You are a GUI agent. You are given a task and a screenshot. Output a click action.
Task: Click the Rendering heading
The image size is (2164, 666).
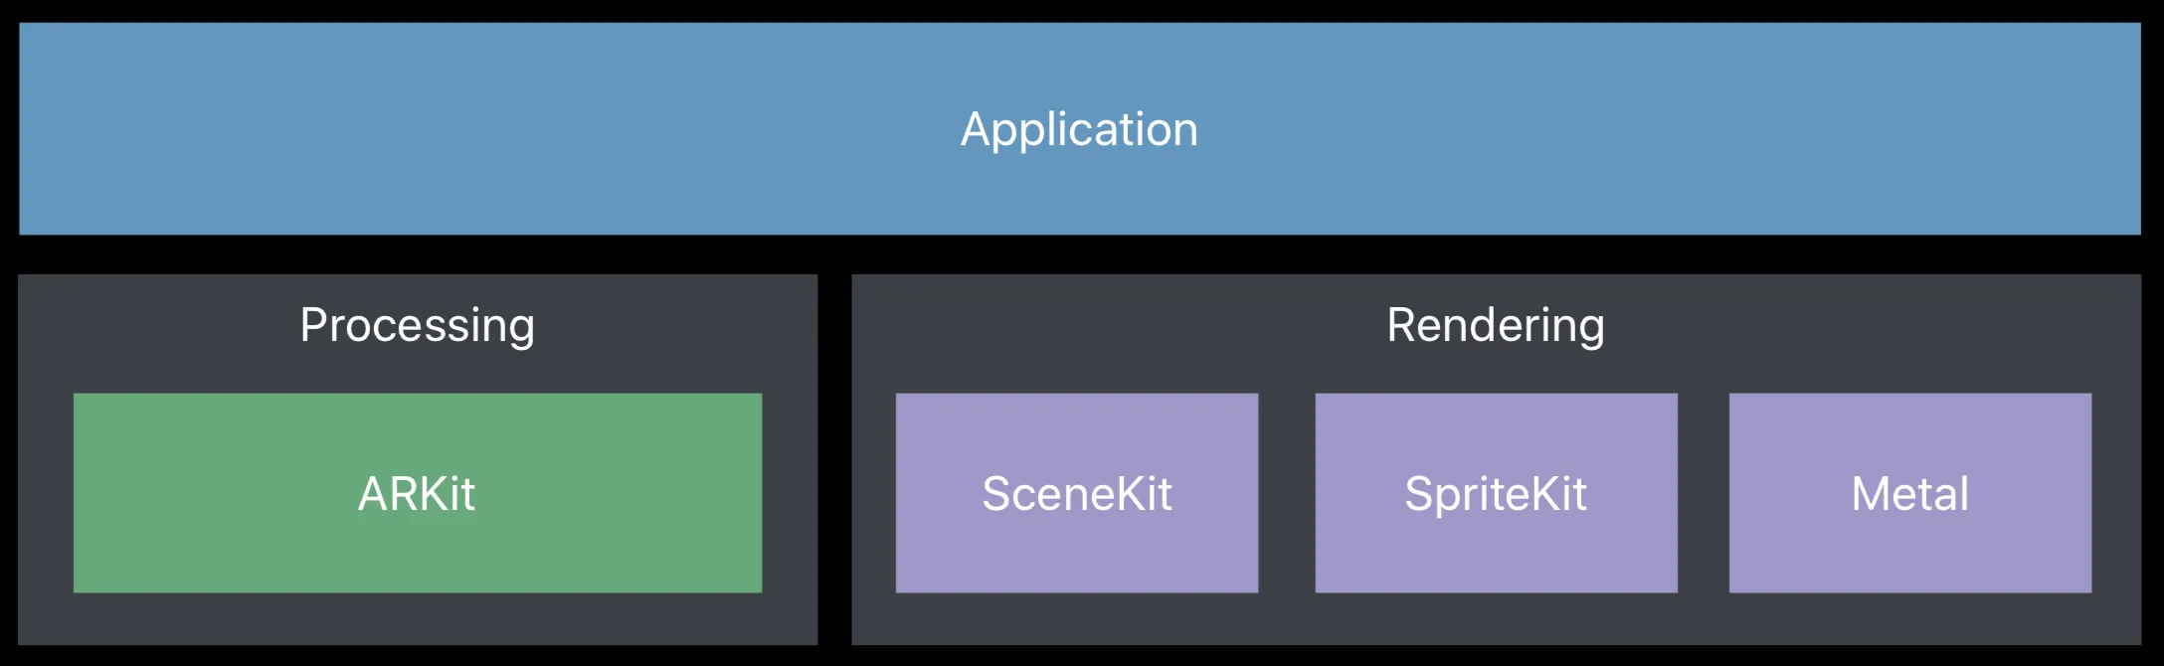(1496, 326)
